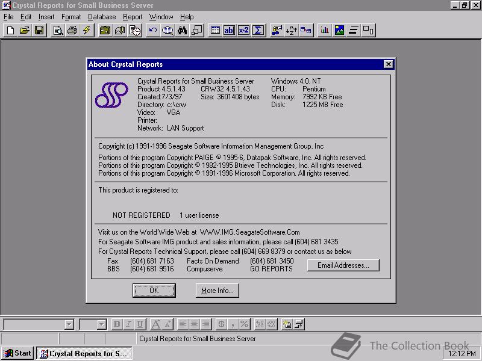This screenshot has width=482, height=361.
Task: Click the last format bar icon
Action: (x=298, y=324)
